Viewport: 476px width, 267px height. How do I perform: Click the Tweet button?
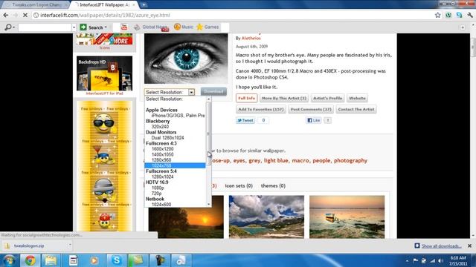point(245,120)
